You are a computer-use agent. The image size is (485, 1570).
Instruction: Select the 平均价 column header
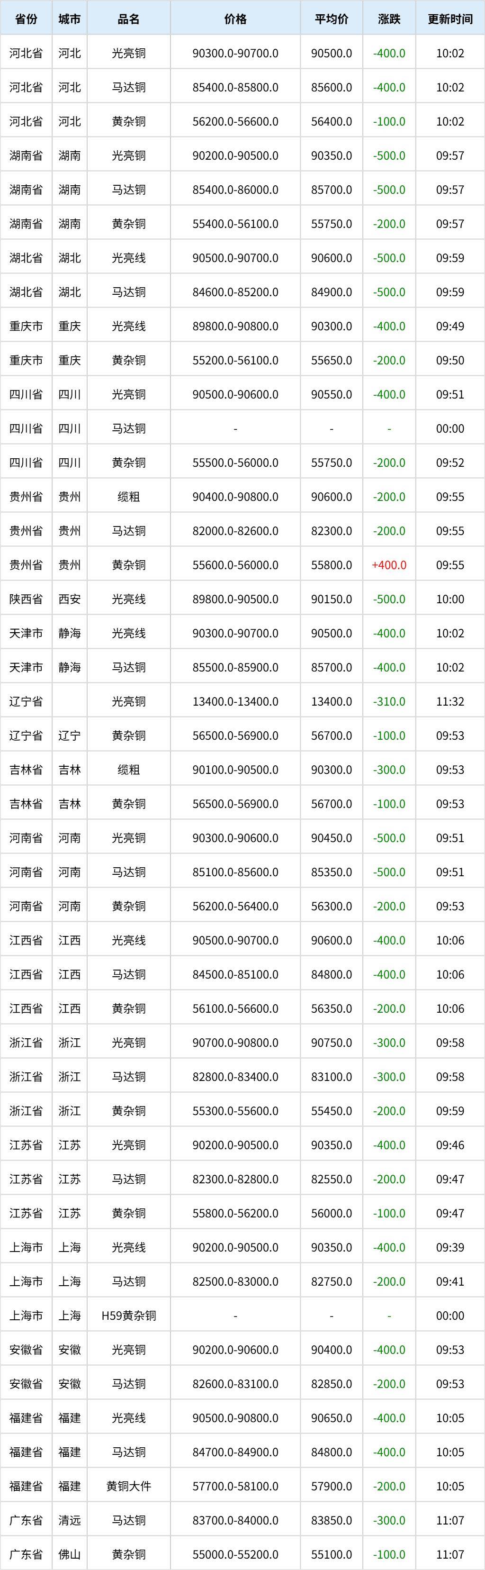[x=332, y=19]
